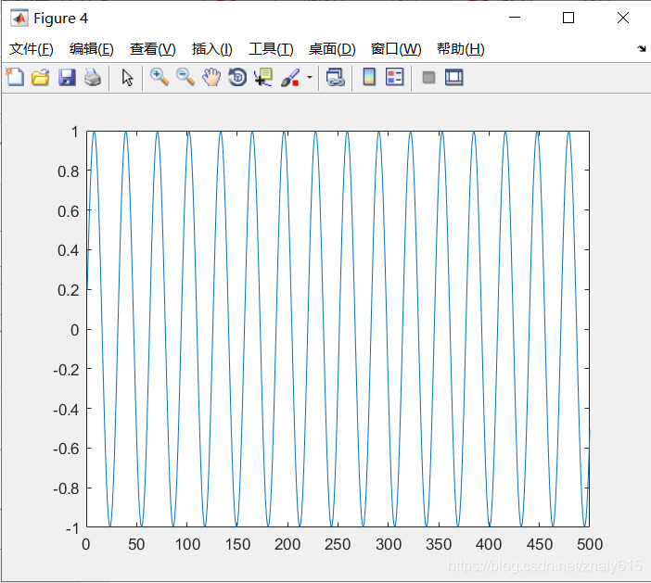Open the 查看(V) menu
Viewport: 651px width, 583px height.
coord(153,49)
